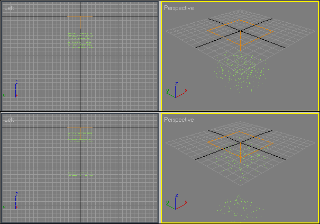Click the axis tripod in top Perspective viewport
Image resolution: width=320 pixels, height=224 pixels.
click(x=176, y=92)
